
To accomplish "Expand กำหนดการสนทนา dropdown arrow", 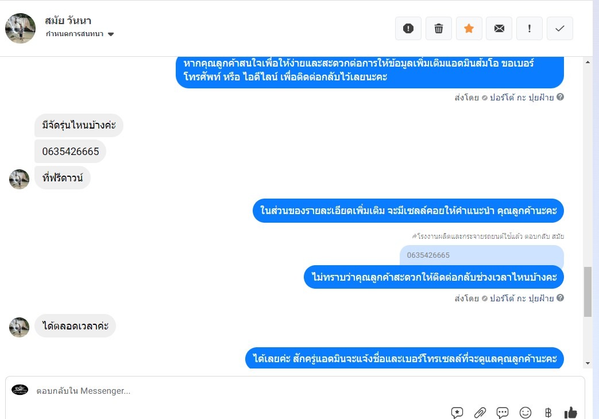I will point(111,34).
